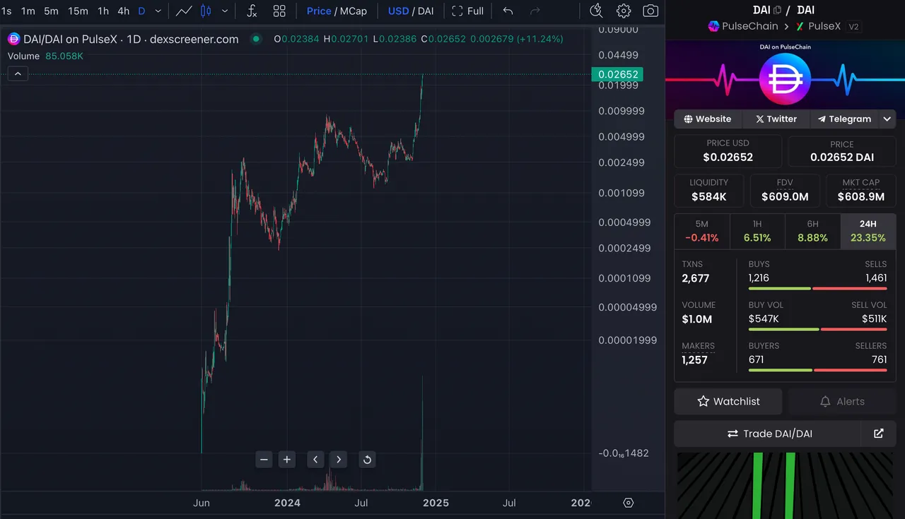Click the Volume 85.058K legend
Screen dimensions: 905x519
point(45,56)
